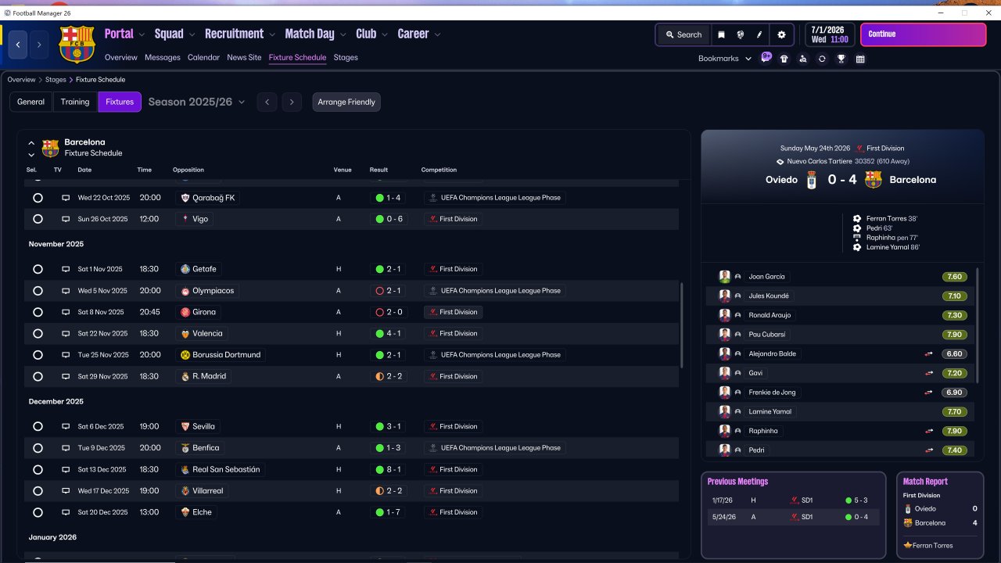This screenshot has width=1001, height=563.
Task: Select the Olympiacos fixture radio
Action: click(38, 291)
